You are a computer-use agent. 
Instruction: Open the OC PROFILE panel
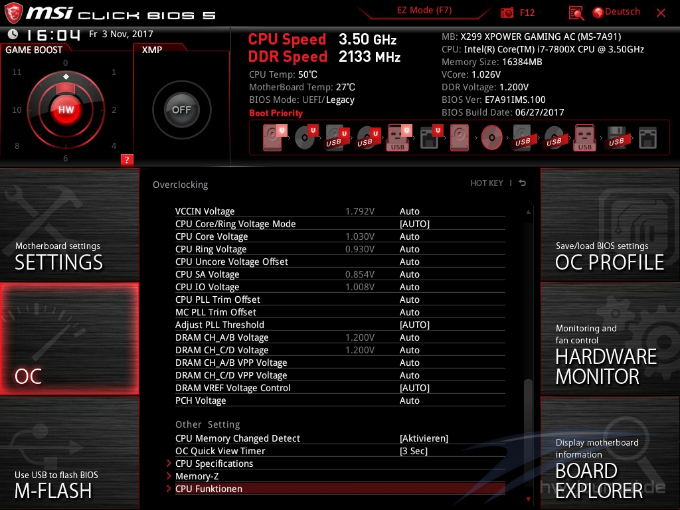click(610, 224)
